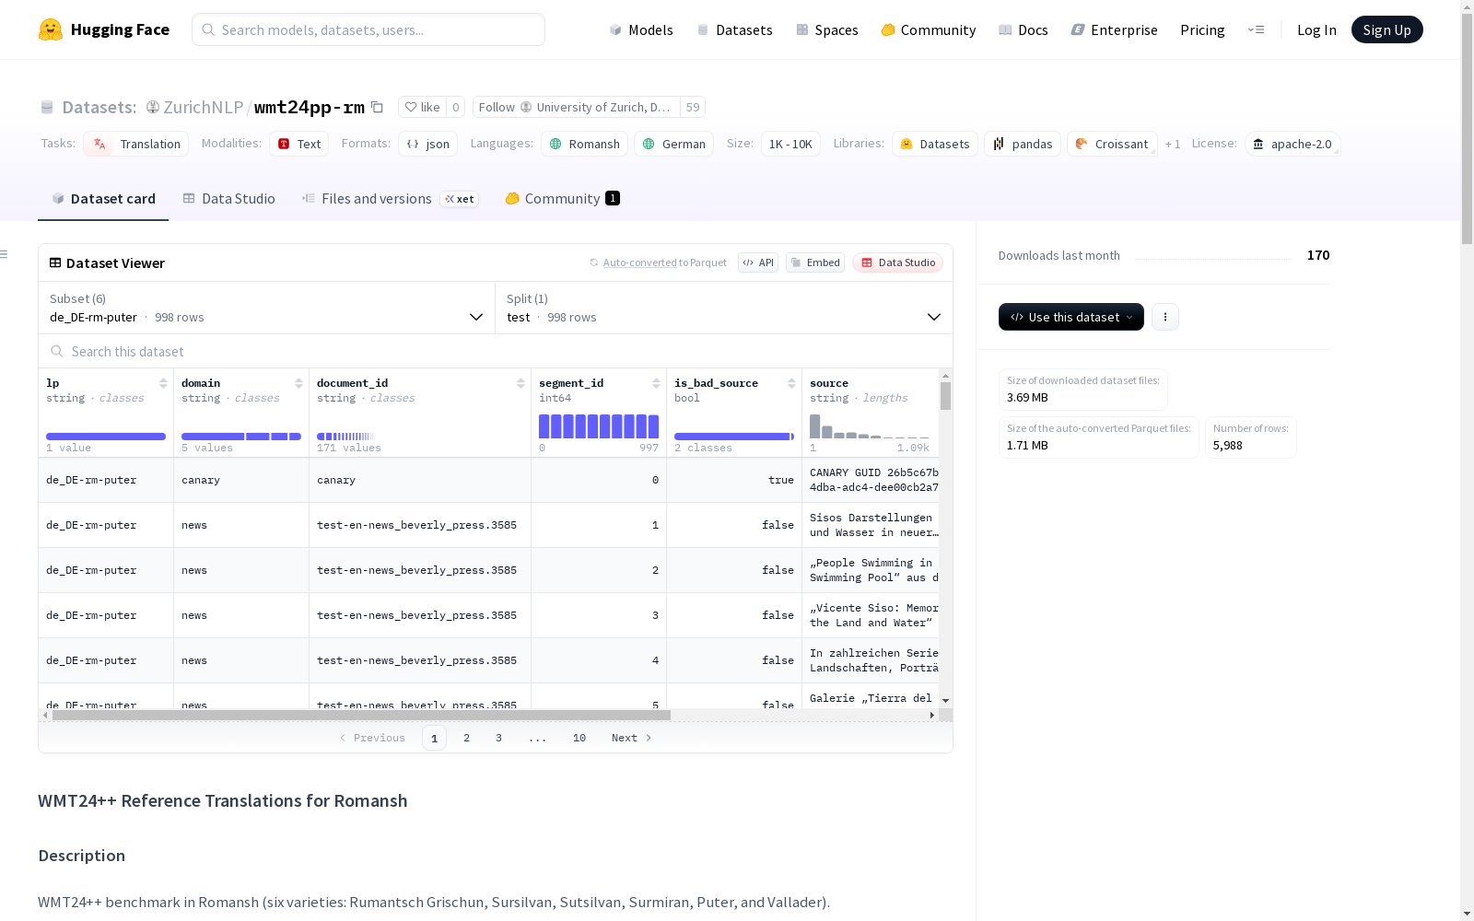Screen dimensions: 1474x921
Task: Open the Croissant library tag
Action: coord(1112,144)
